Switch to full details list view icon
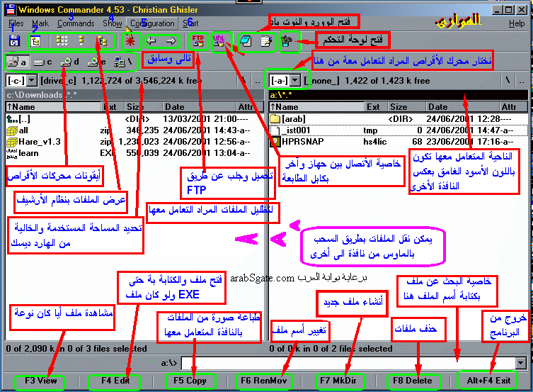 pyautogui.click(x=81, y=41)
